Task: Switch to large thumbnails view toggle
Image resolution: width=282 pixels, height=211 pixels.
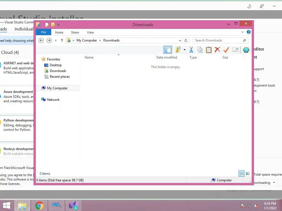Action: tap(248, 173)
